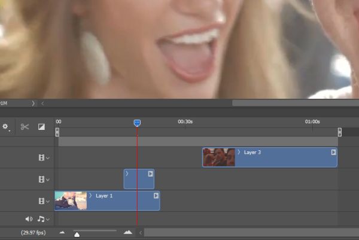Click the 29.97 fps frame rate

(34, 233)
